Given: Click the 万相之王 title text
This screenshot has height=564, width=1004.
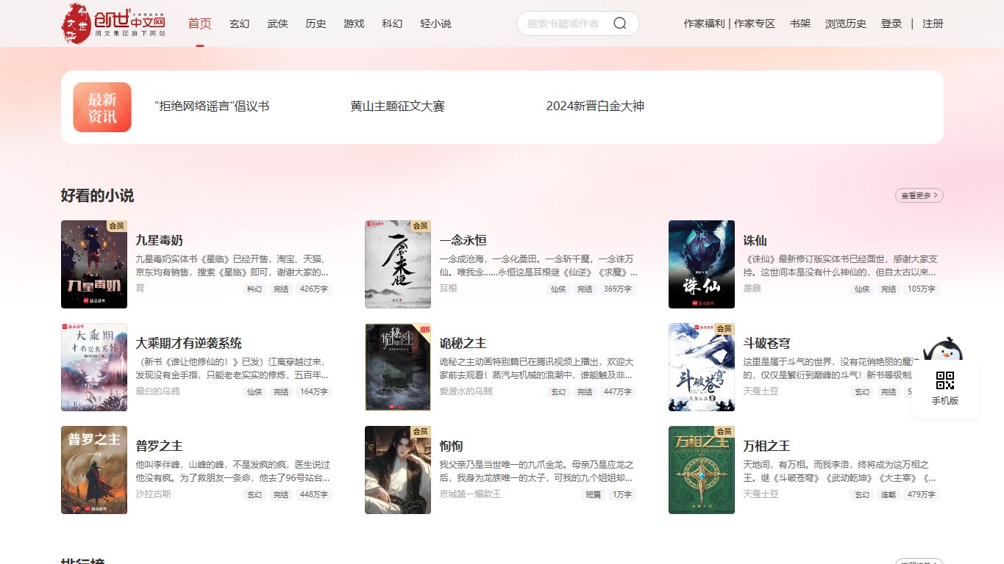Looking at the screenshot, I should (766, 446).
